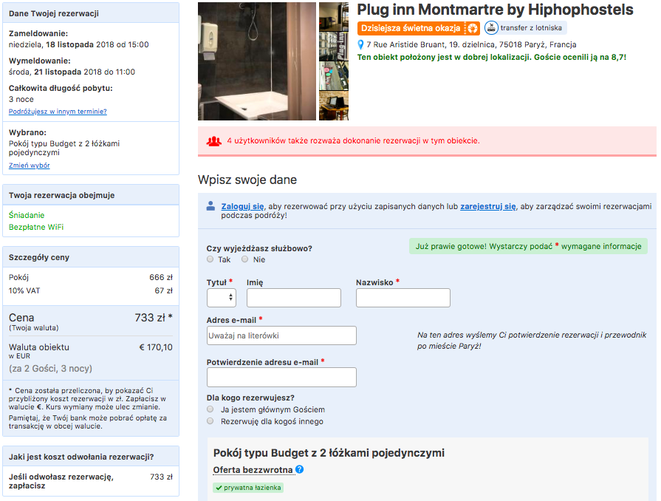
Task: Click the 10% VAT row
Action: coord(91,290)
